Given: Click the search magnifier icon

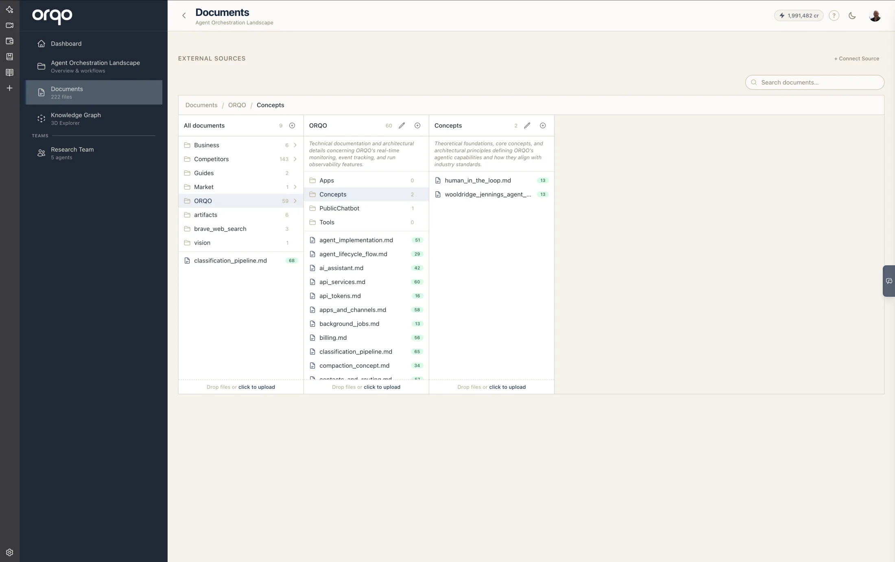Looking at the screenshot, I should pyautogui.click(x=754, y=82).
